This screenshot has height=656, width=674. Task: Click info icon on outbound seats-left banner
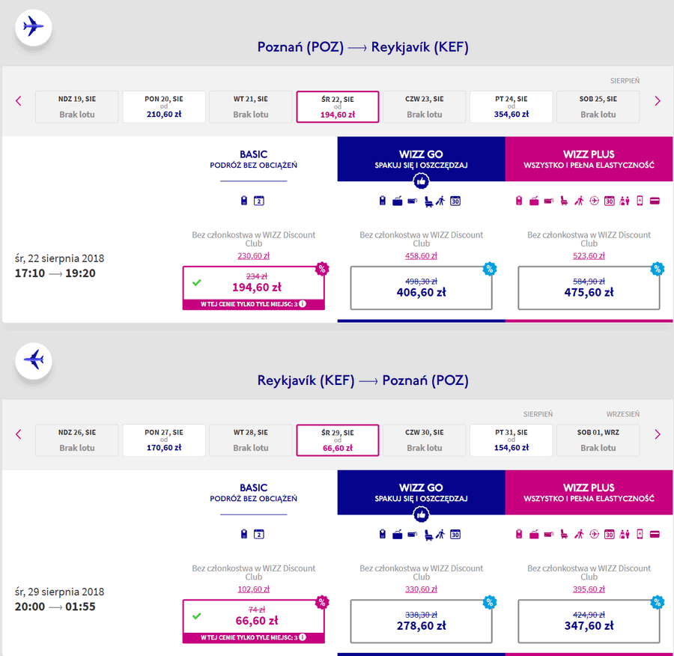(303, 304)
